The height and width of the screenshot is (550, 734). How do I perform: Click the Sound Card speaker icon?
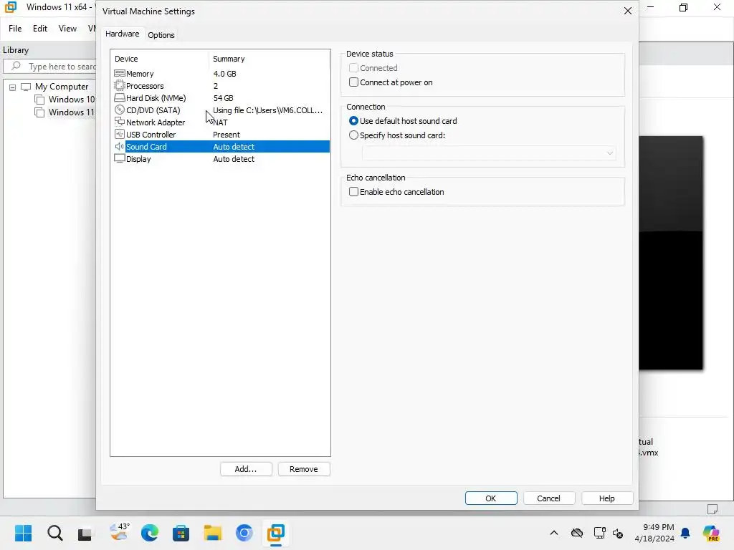coord(120,146)
